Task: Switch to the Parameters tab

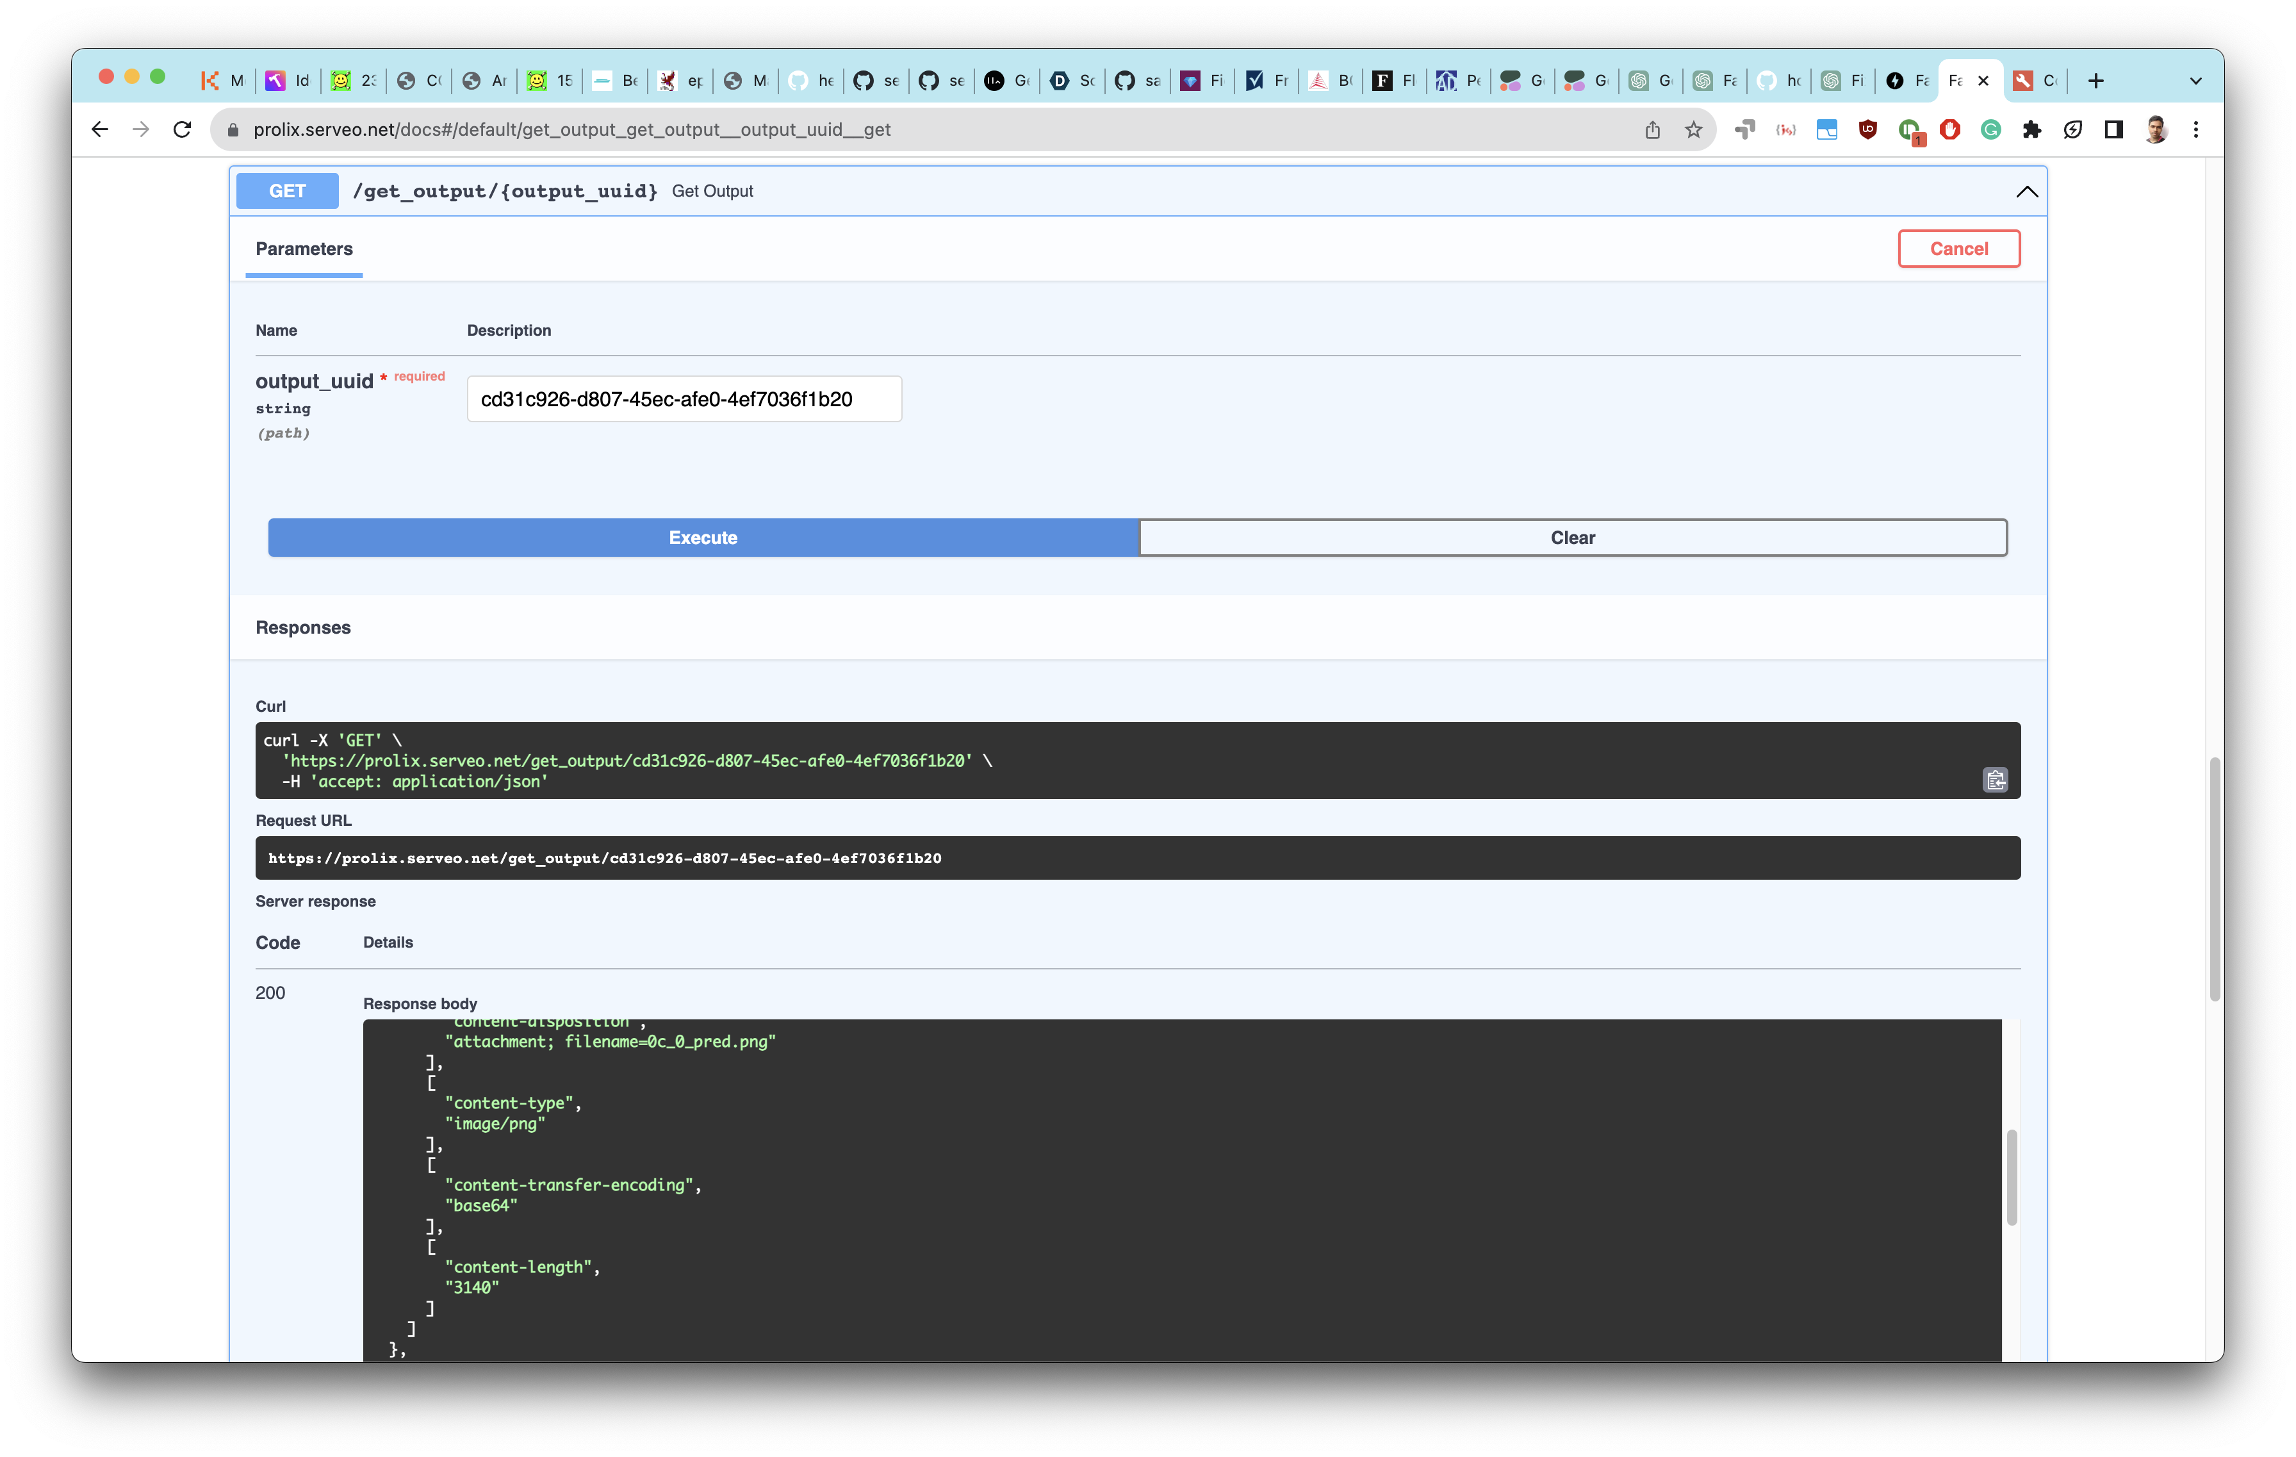Action: [x=304, y=249]
